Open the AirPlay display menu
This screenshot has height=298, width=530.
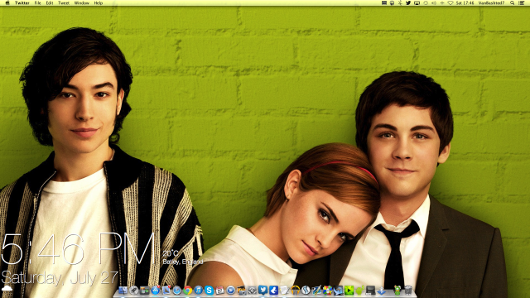tap(417, 2)
